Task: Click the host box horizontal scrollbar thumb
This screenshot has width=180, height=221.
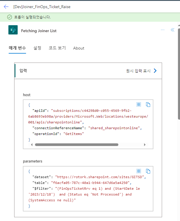Action: 77,145
